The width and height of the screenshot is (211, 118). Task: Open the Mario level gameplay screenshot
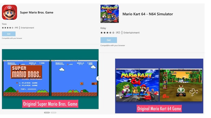[74, 78]
